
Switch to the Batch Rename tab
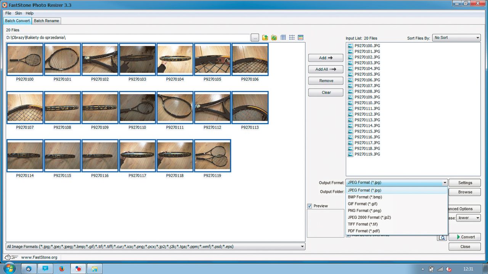tap(47, 21)
